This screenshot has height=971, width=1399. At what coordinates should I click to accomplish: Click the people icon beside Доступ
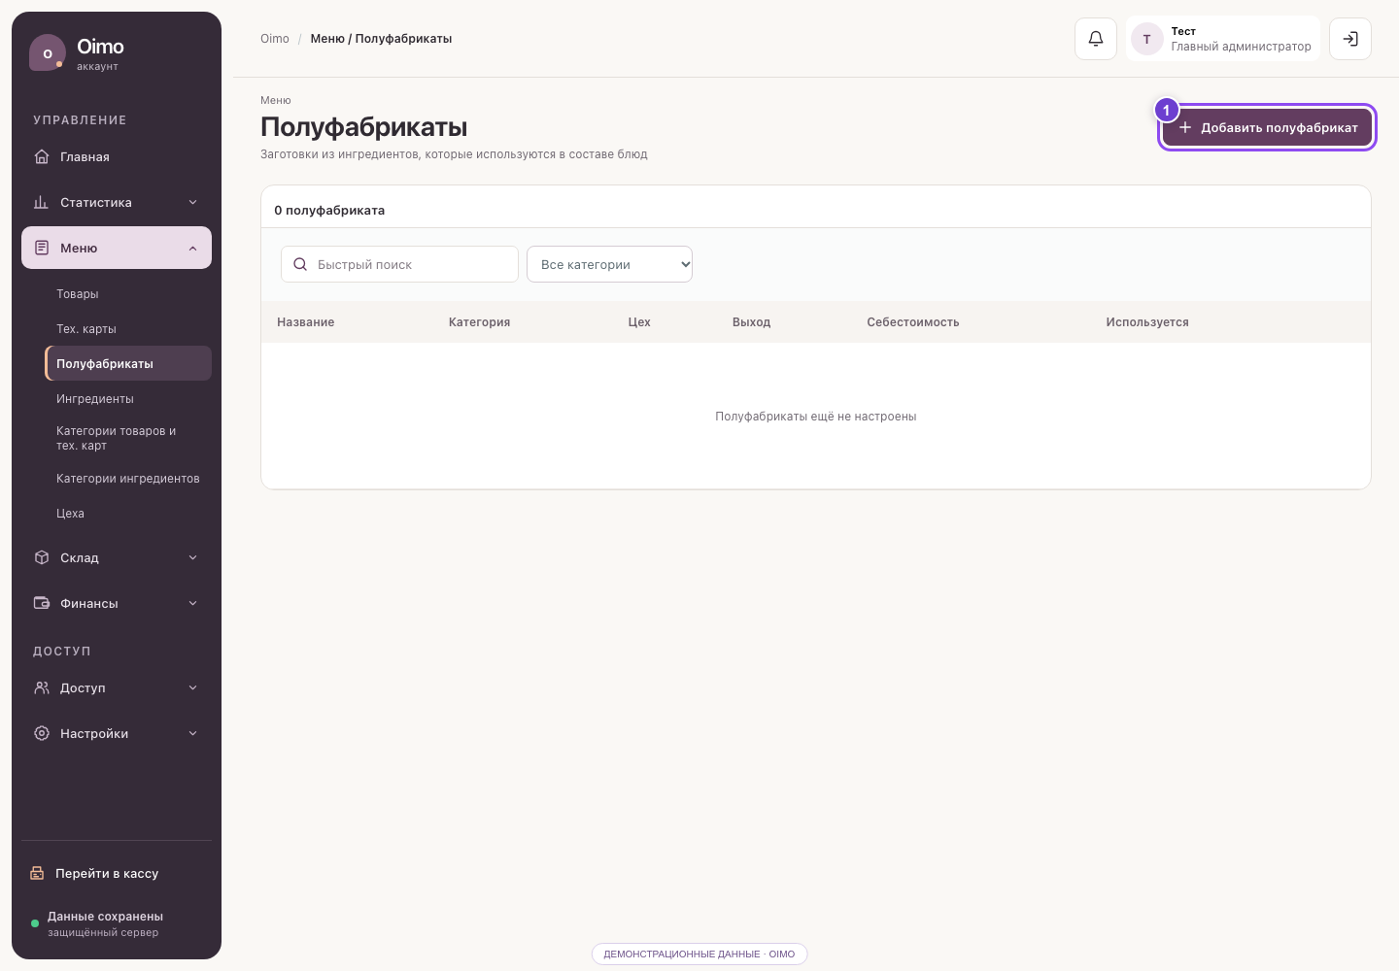tap(42, 687)
